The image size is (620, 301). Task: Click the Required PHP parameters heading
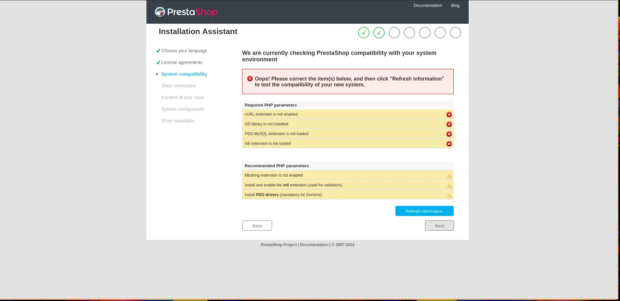coord(271,105)
